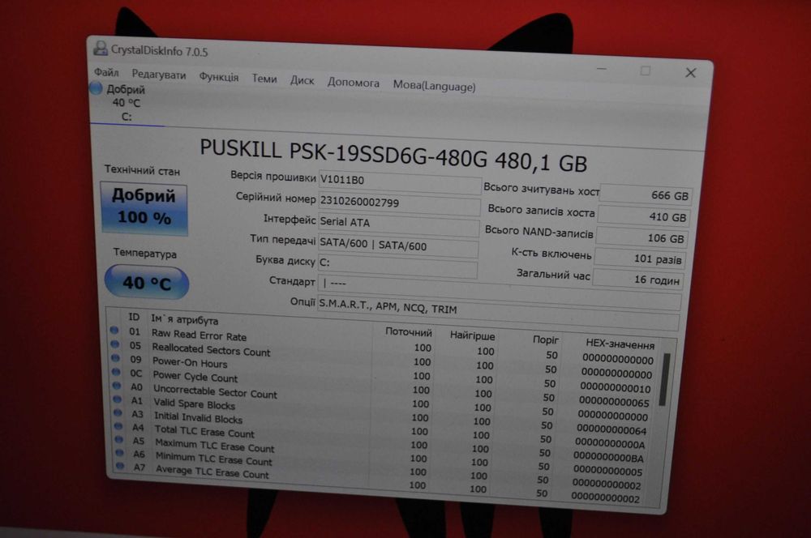Click the disk model title PUSKILL PSK-19SSD6G-480G

(x=345, y=152)
